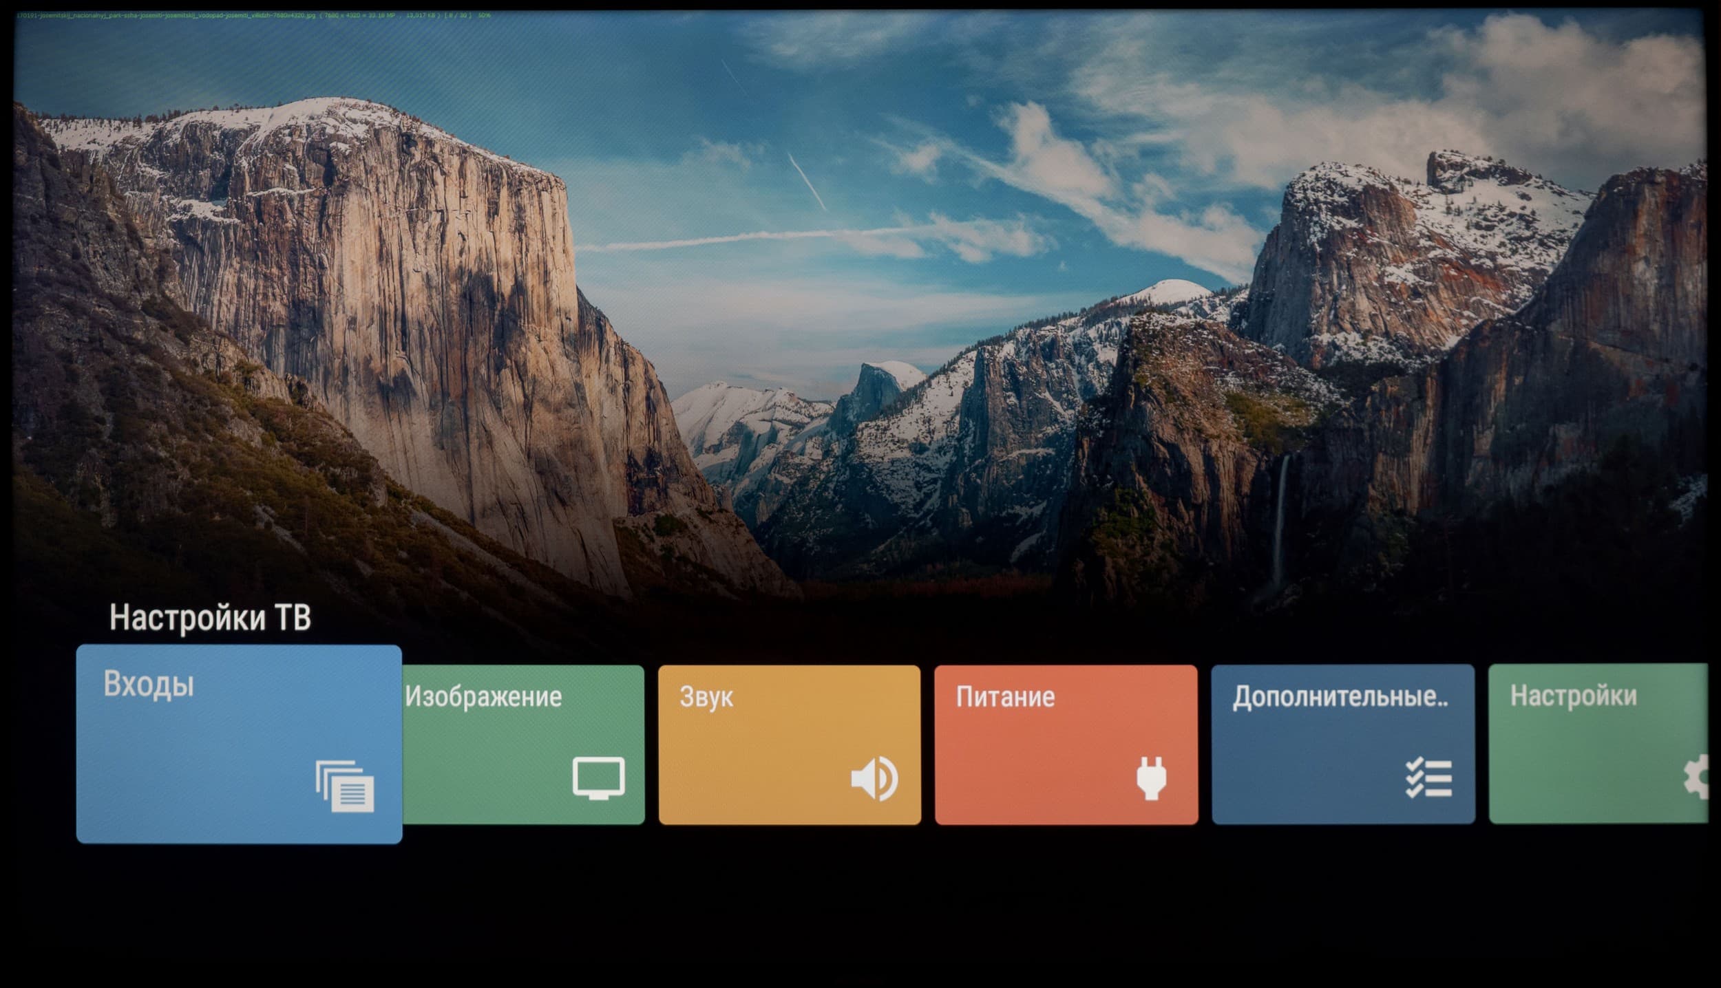Click the power plug icon
Screen dimensions: 1721x988
coord(1151,778)
